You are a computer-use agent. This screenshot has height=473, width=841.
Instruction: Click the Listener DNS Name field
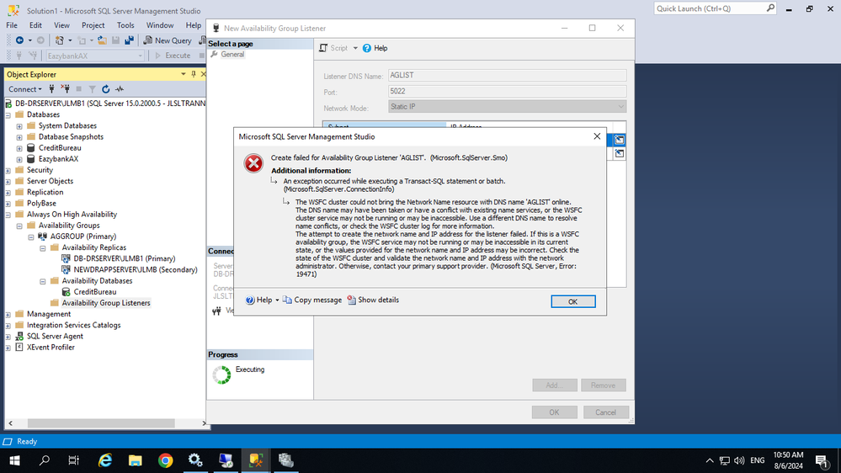[507, 75]
